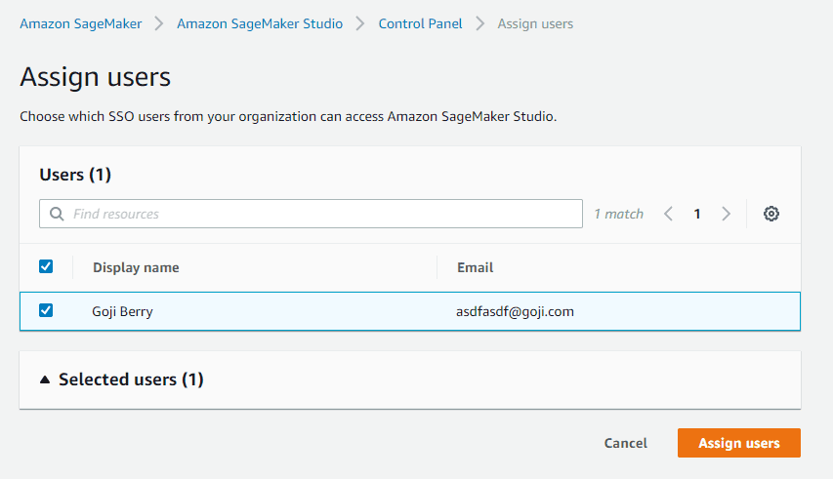
Task: Sort by Email column header
Action: (x=475, y=267)
